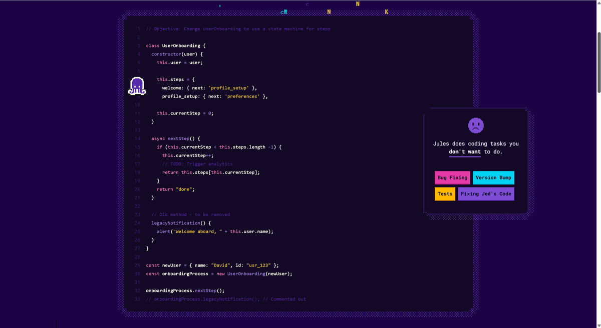Screen dimensions: 601x328
Task: Choose the yellow Tests button
Action: click(445, 194)
